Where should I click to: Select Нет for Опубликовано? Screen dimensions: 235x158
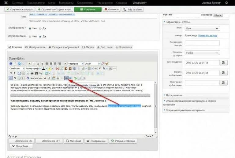30,37
